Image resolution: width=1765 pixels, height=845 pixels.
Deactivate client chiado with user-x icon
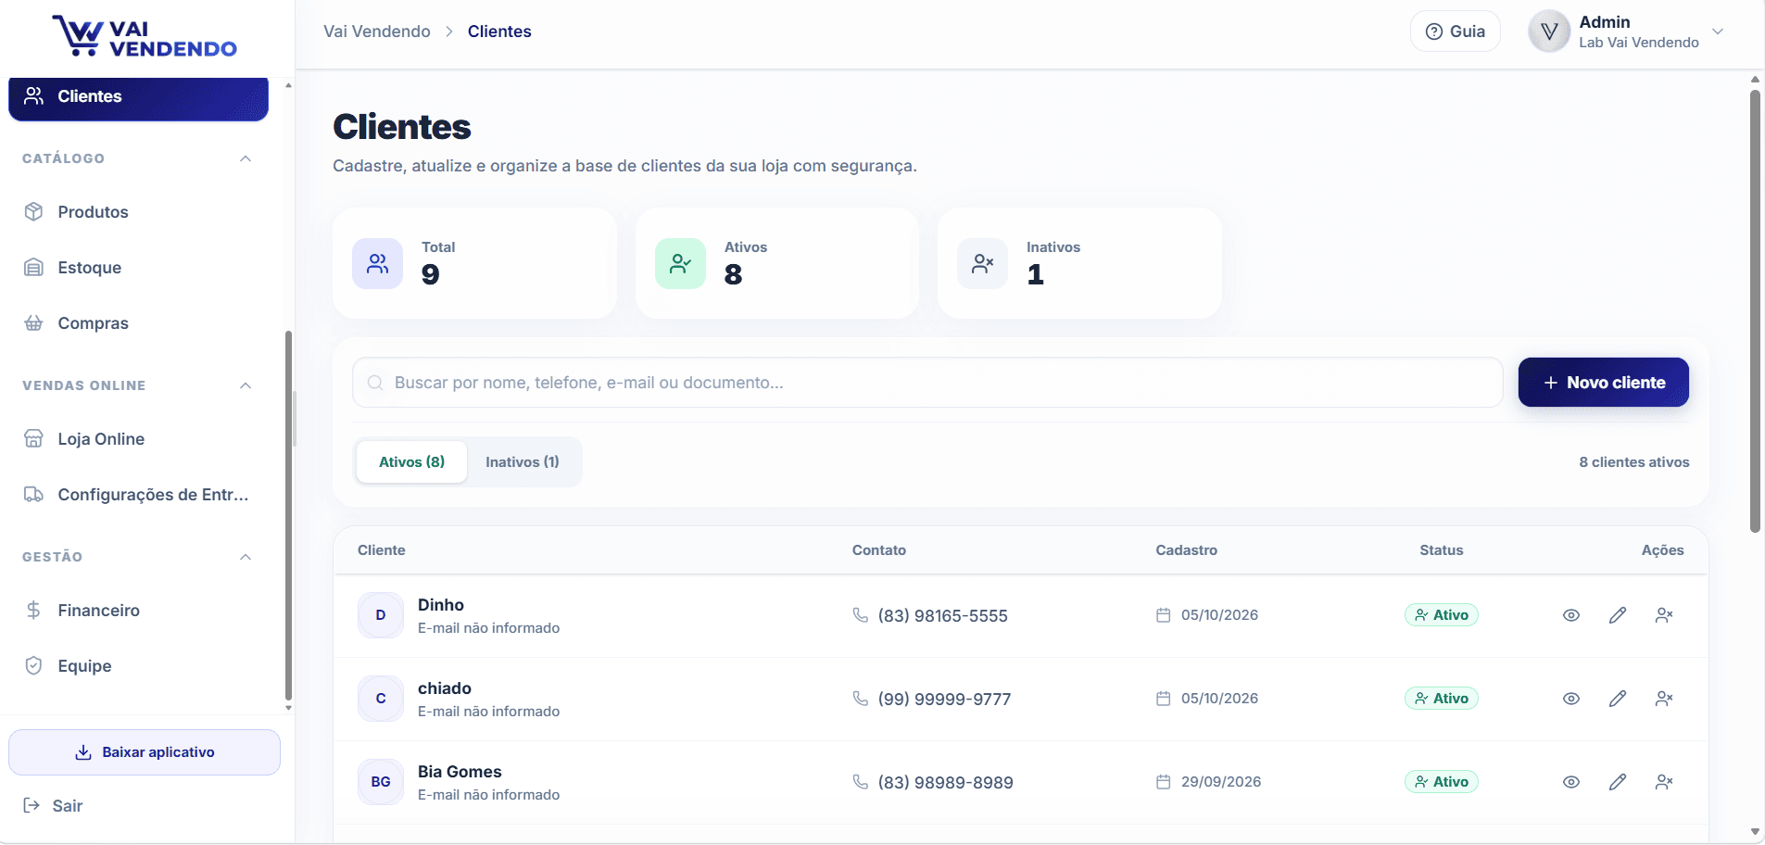pyautogui.click(x=1664, y=699)
